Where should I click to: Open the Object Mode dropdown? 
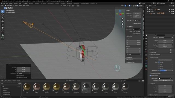[x=9, y=5]
